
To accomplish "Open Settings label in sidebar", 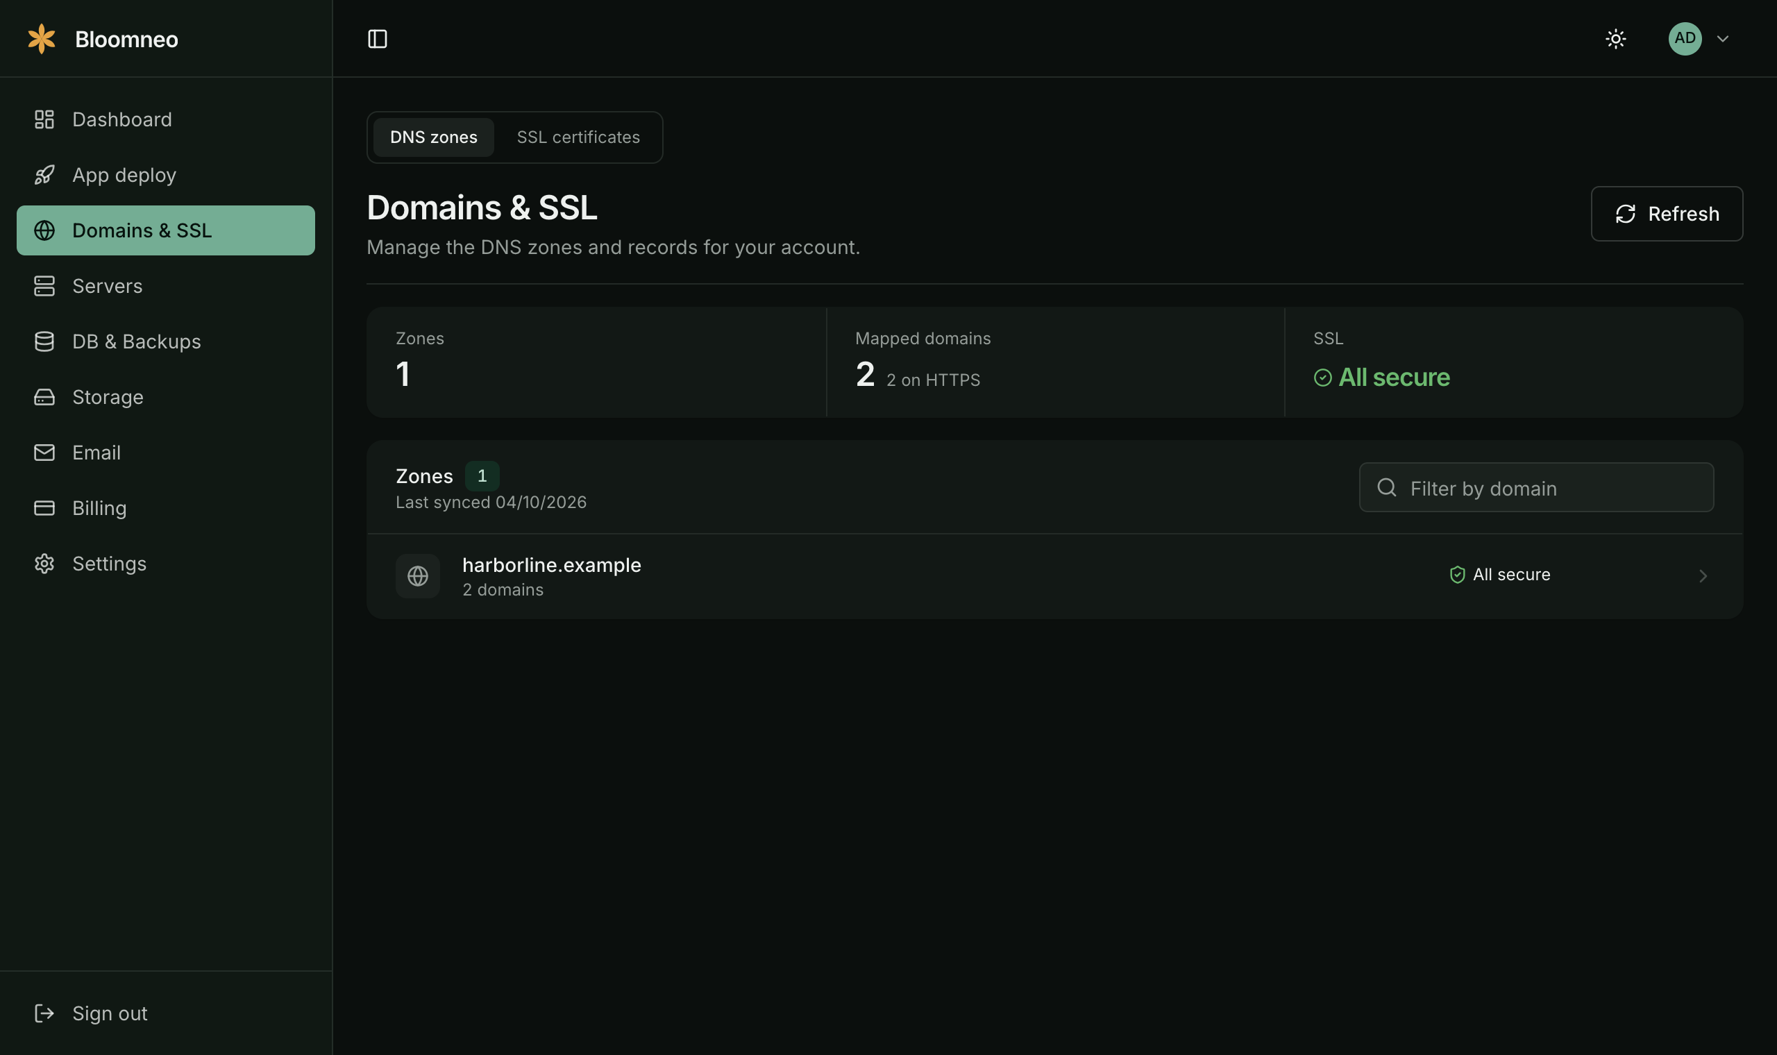I will click(x=110, y=563).
